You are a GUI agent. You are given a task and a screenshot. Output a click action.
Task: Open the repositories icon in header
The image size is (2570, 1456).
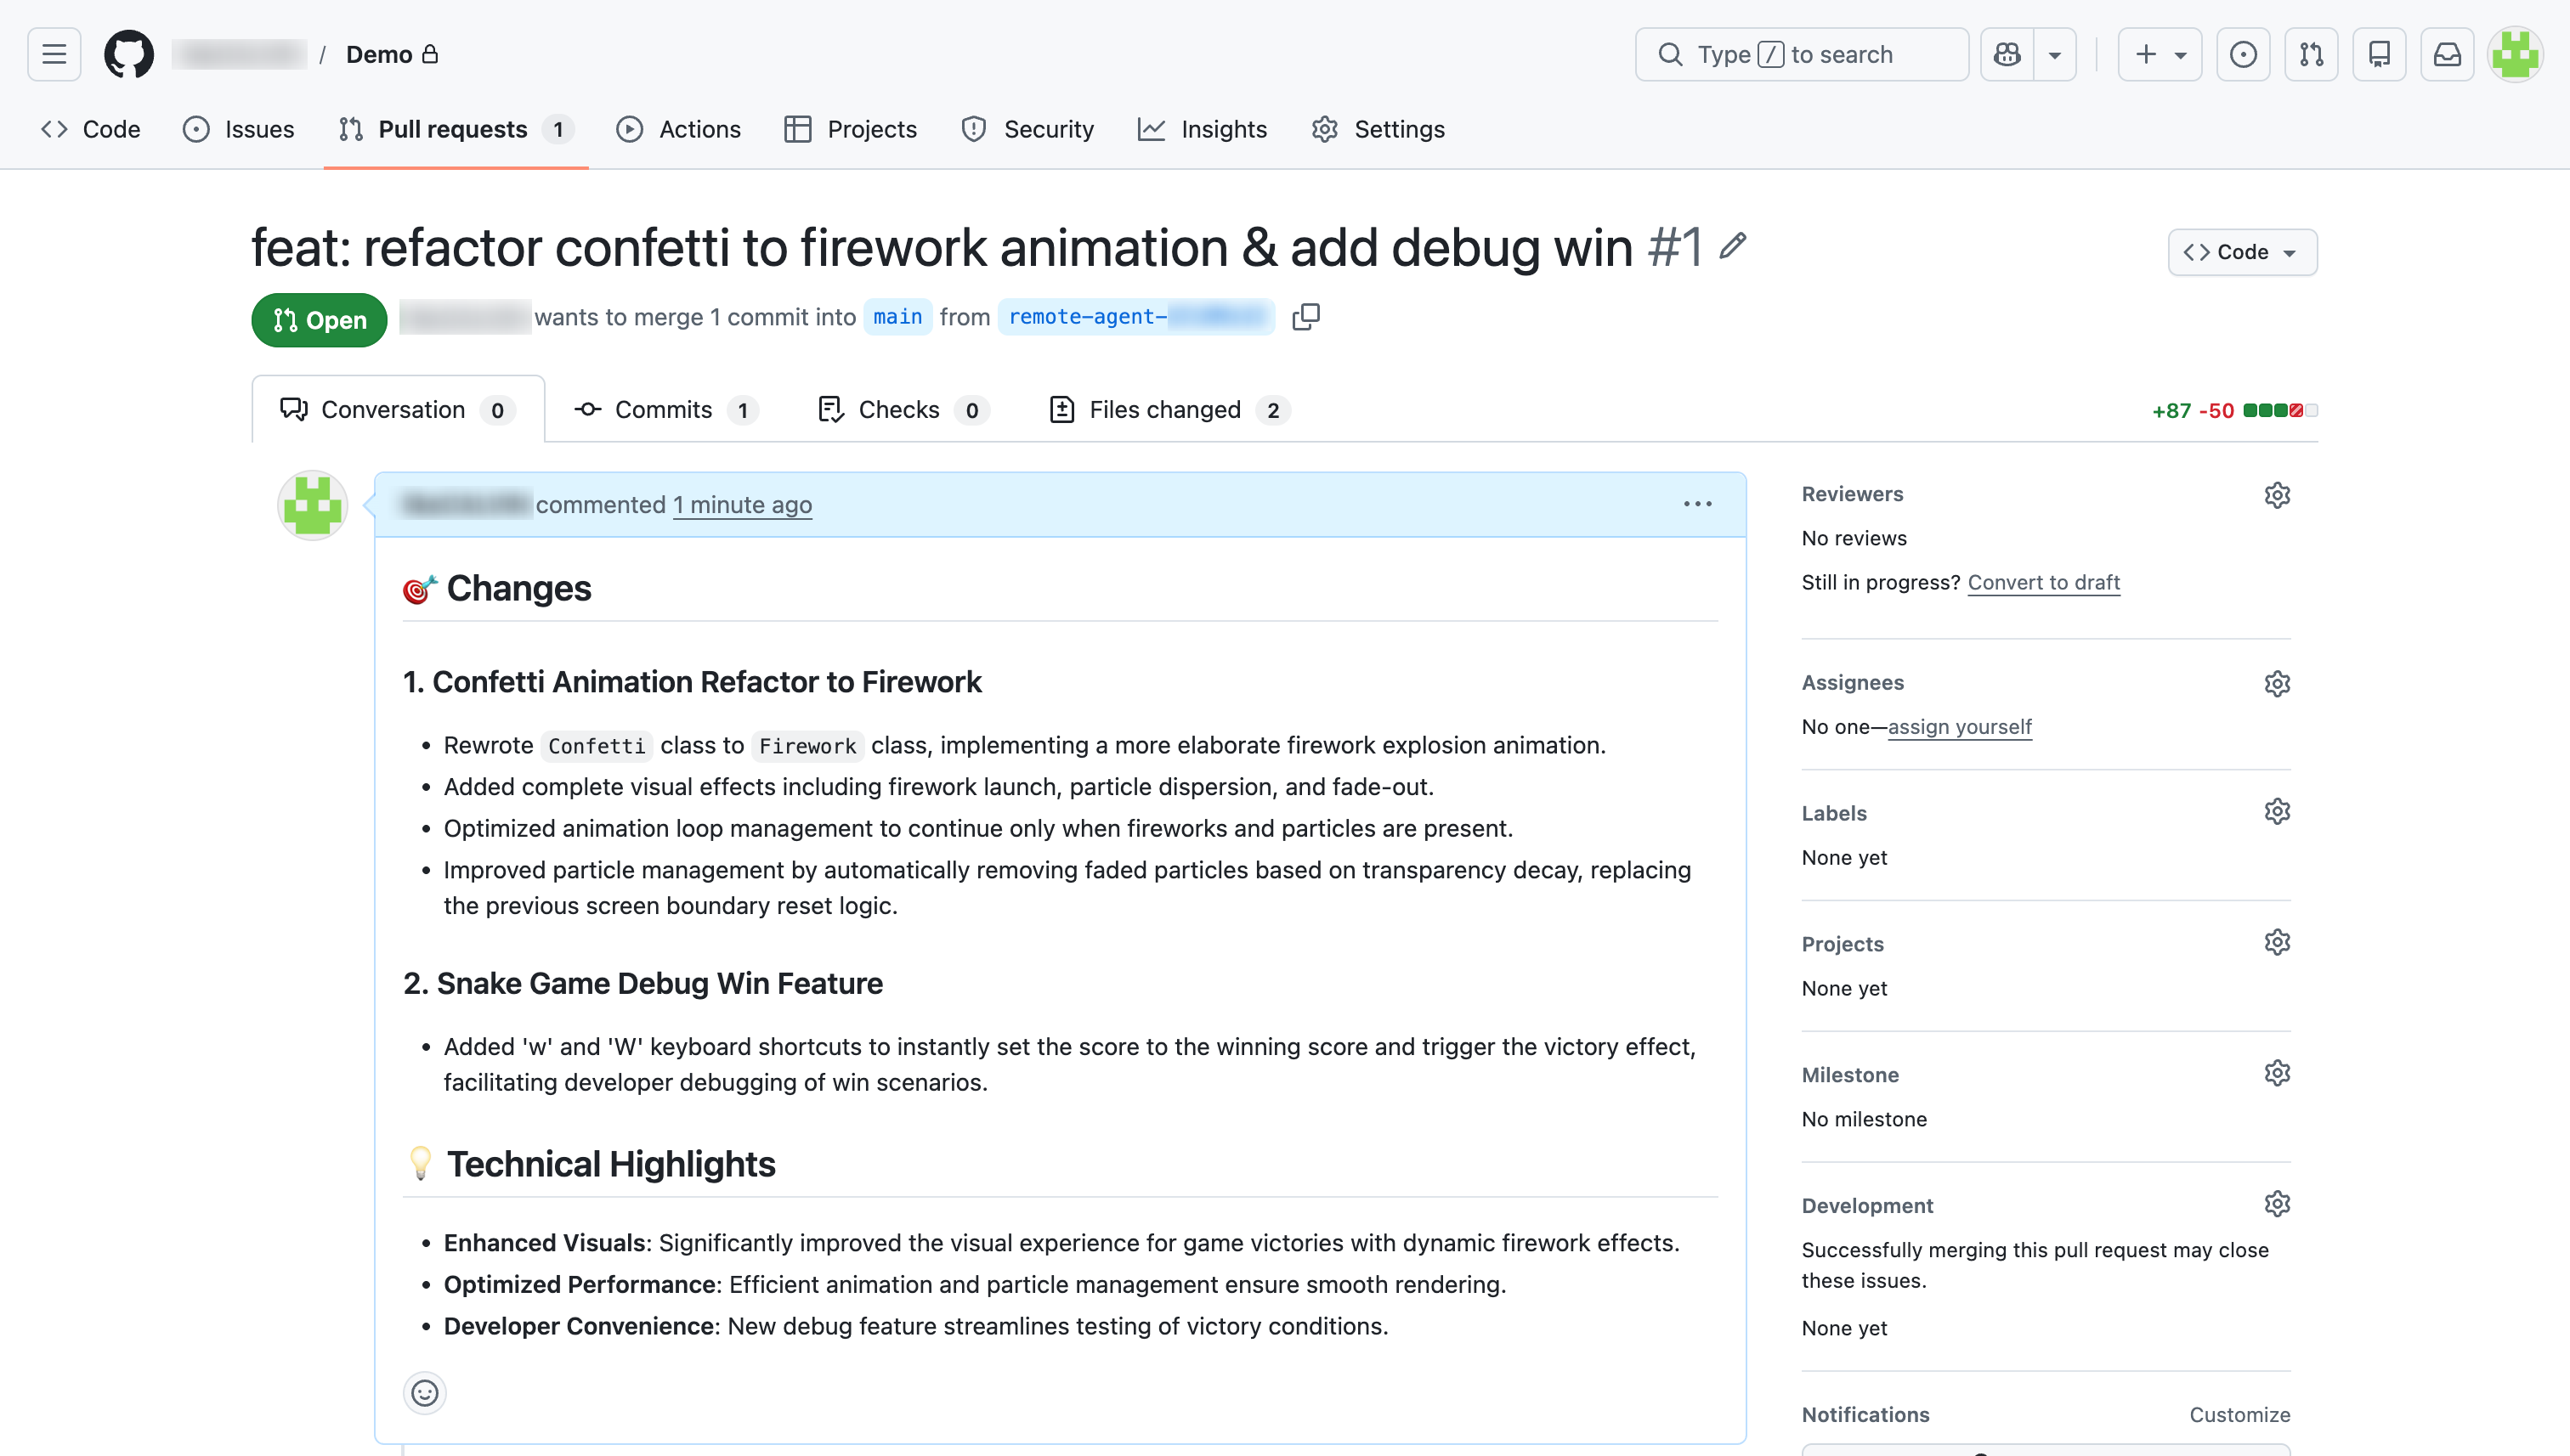pos(2380,54)
